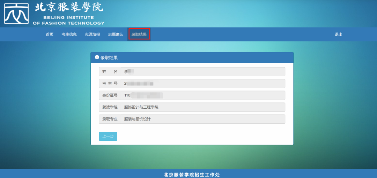Click the 身份证号 field starting with 110
The image size is (377, 178).
(x=203, y=95)
